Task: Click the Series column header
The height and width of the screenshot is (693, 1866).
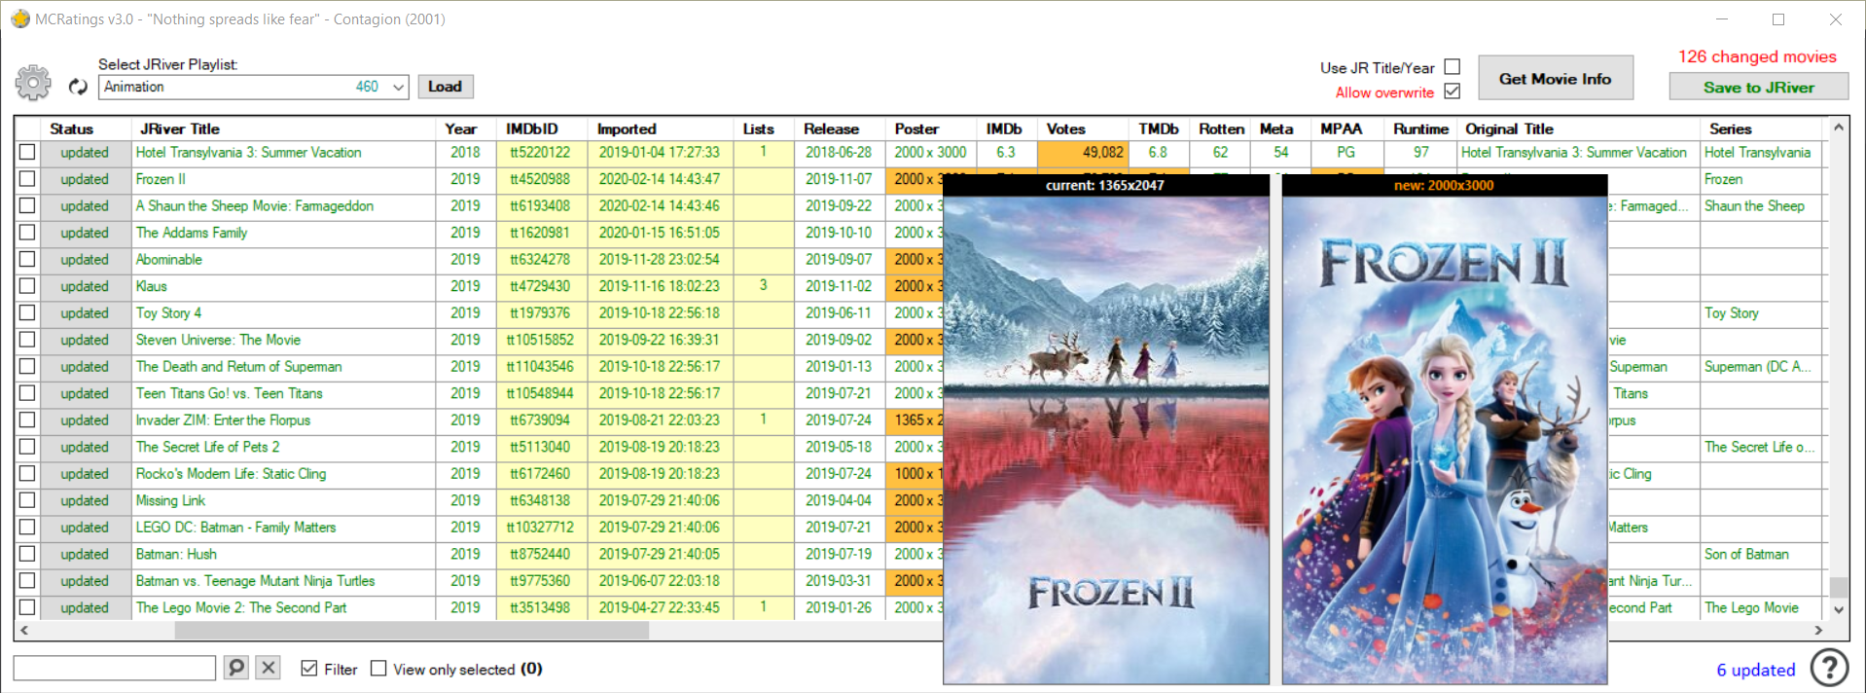Action: click(x=1761, y=128)
